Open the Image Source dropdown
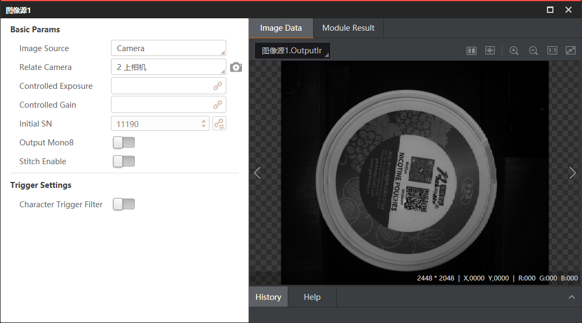This screenshot has width=582, height=323. 168,48
